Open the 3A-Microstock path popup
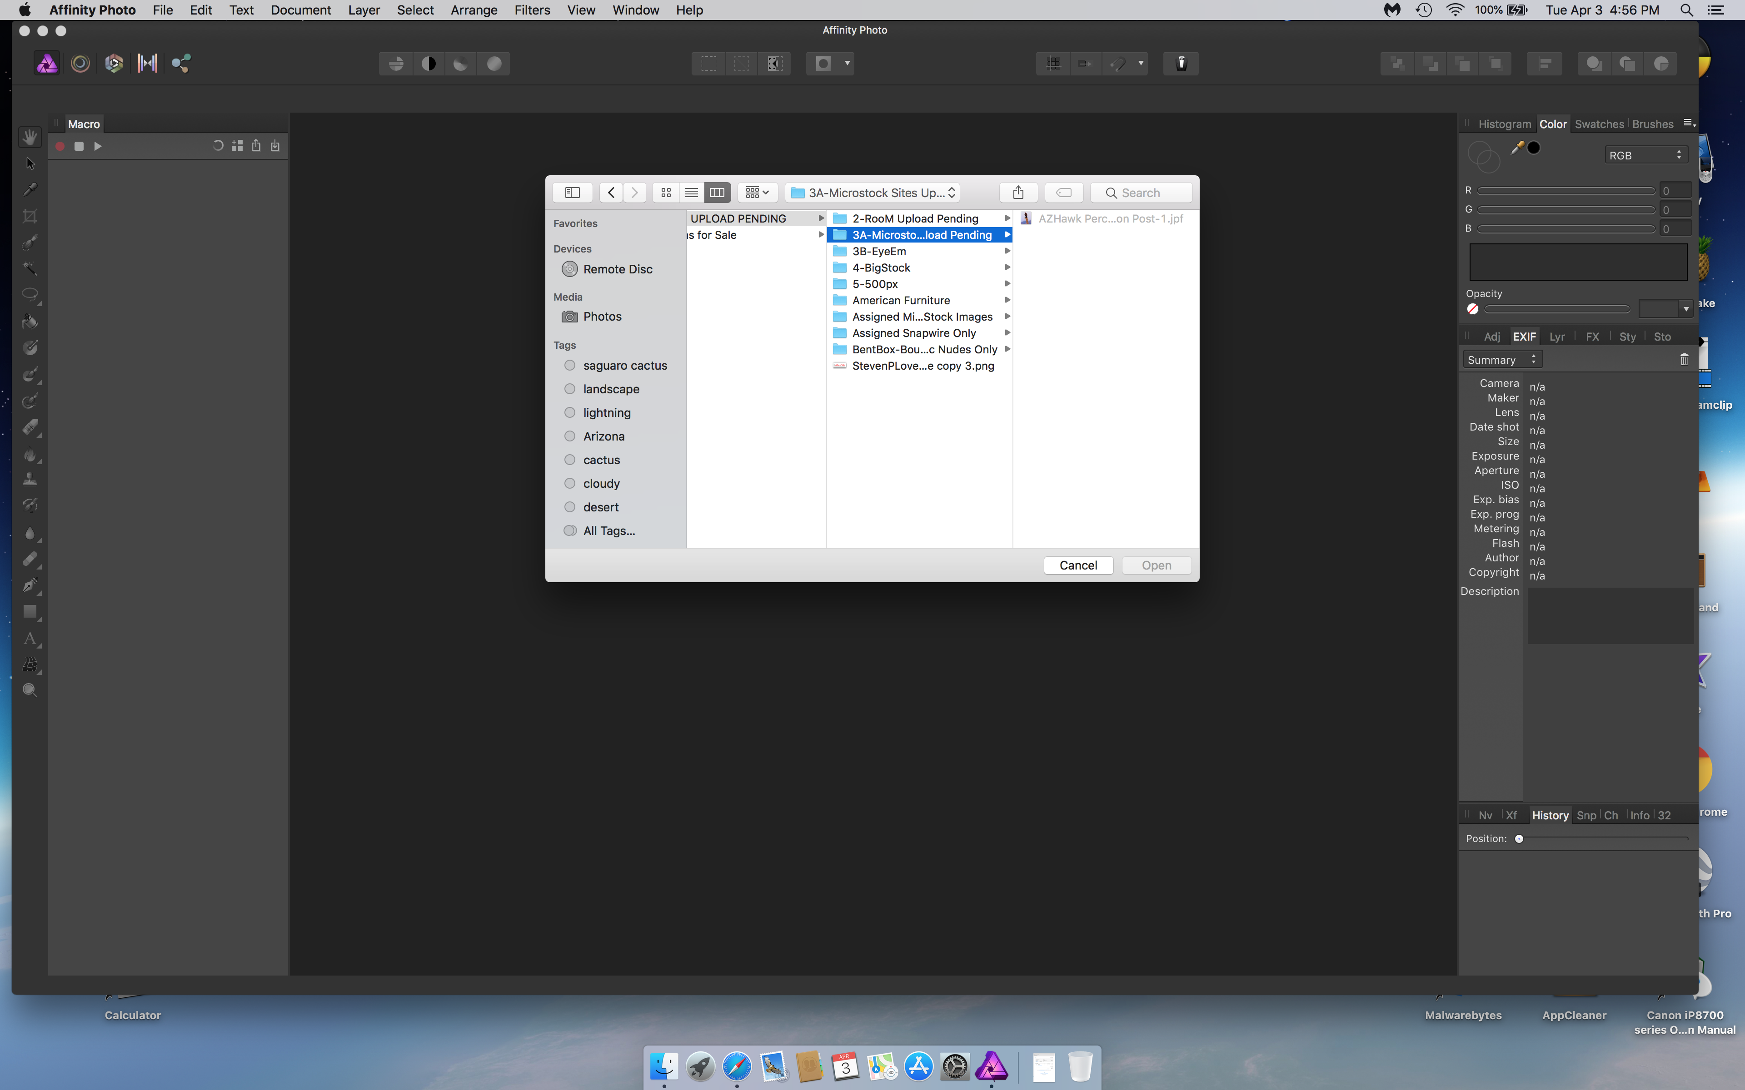The width and height of the screenshot is (1745, 1090). click(872, 193)
